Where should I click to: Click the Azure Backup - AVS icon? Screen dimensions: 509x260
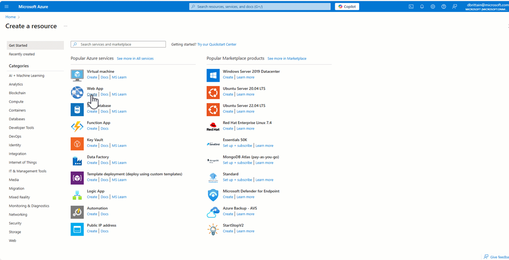[213, 212]
